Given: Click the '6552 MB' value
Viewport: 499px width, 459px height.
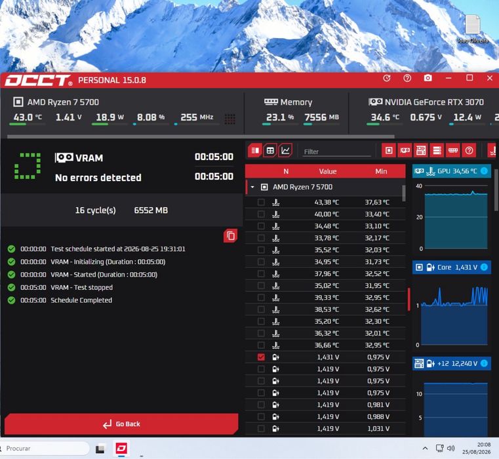Looking at the screenshot, I should [x=151, y=210].
